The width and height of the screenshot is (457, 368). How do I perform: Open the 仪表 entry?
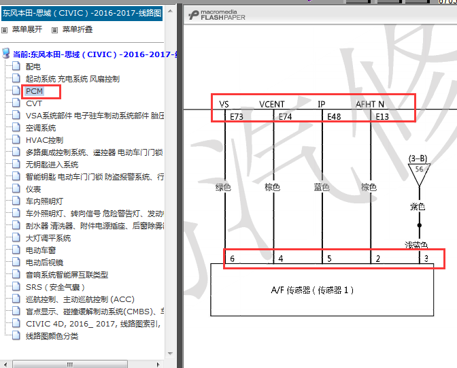[33, 189]
